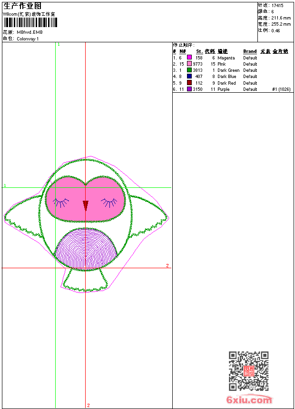This screenshot has width=295, height=409.
Task: Pick the Dark Red color swatch
Action: point(189,83)
